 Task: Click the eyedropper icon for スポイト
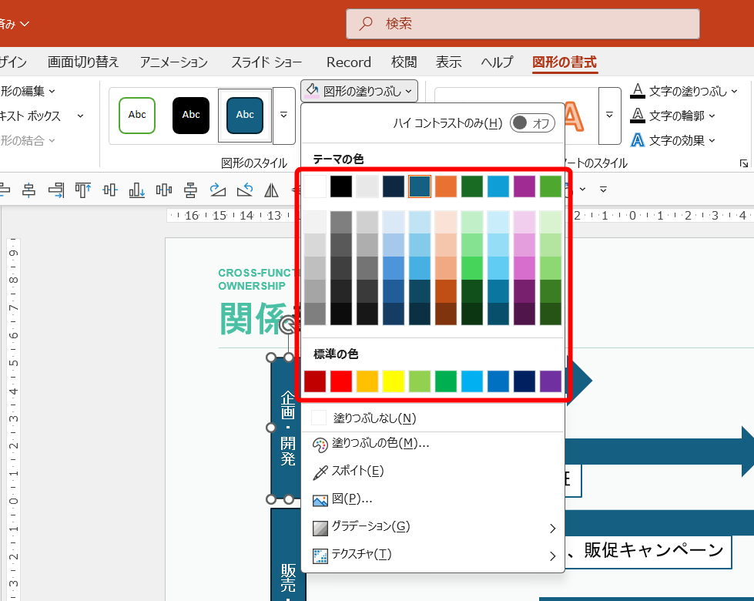(320, 472)
